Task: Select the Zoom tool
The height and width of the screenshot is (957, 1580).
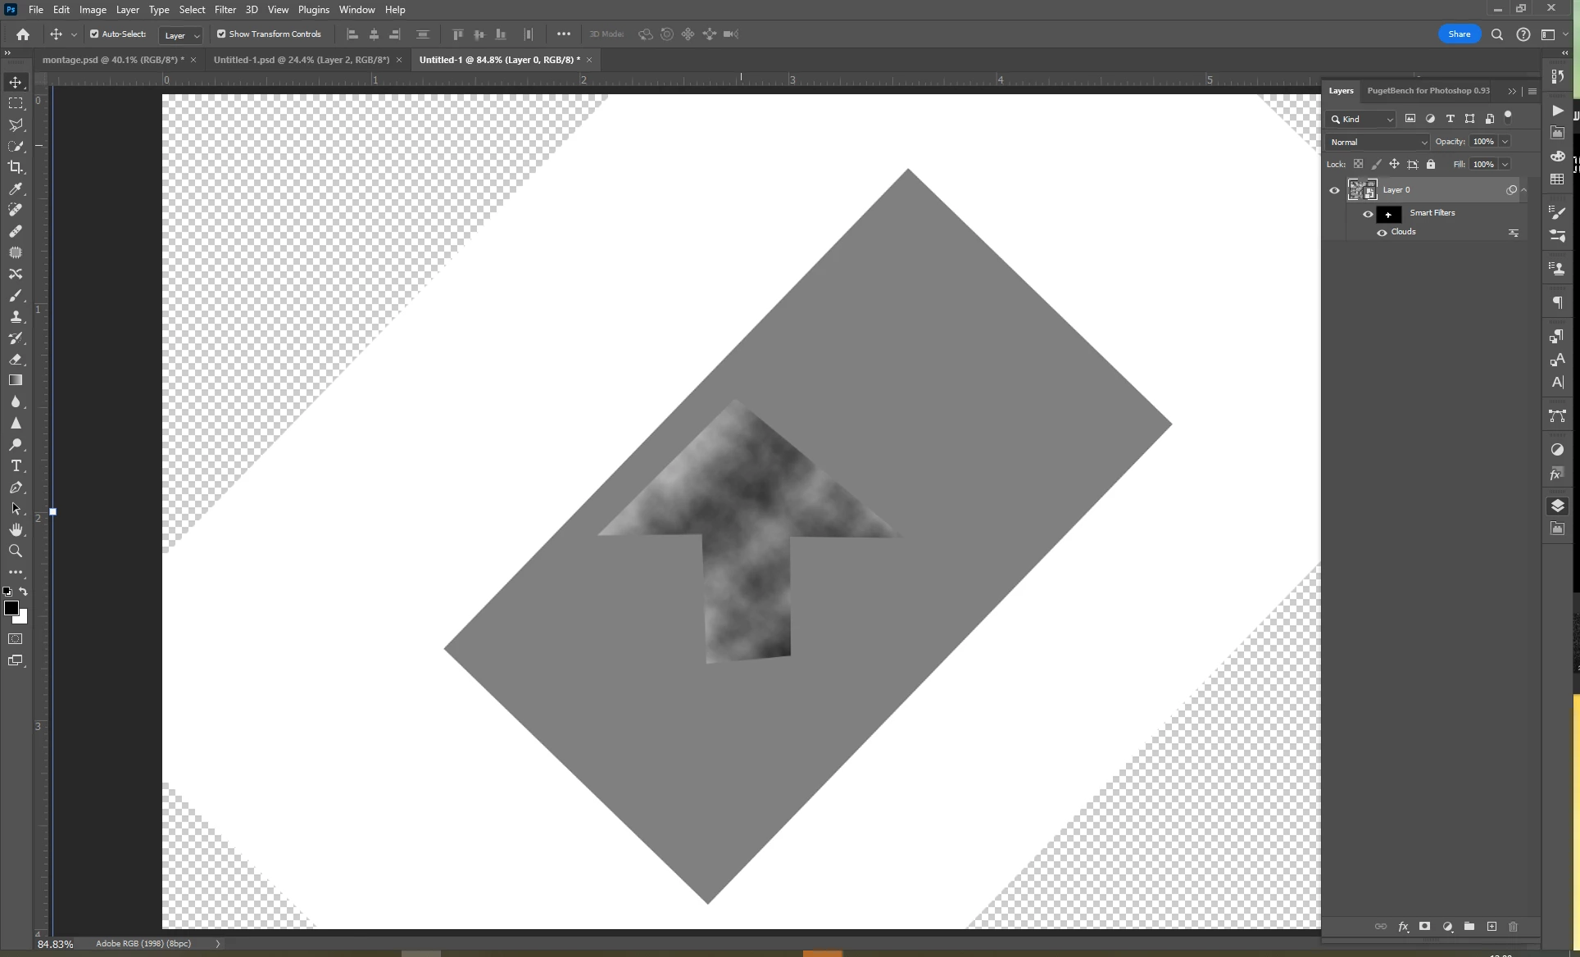Action: coord(16,551)
